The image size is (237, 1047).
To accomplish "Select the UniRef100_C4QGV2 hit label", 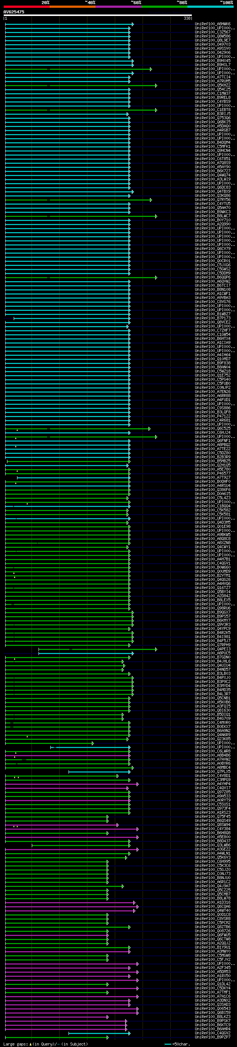I will 213,1033.
